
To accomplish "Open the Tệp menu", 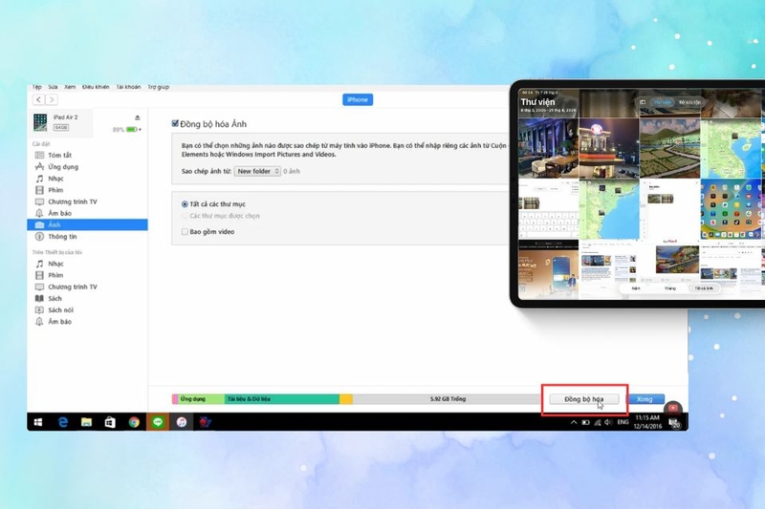I will point(37,87).
